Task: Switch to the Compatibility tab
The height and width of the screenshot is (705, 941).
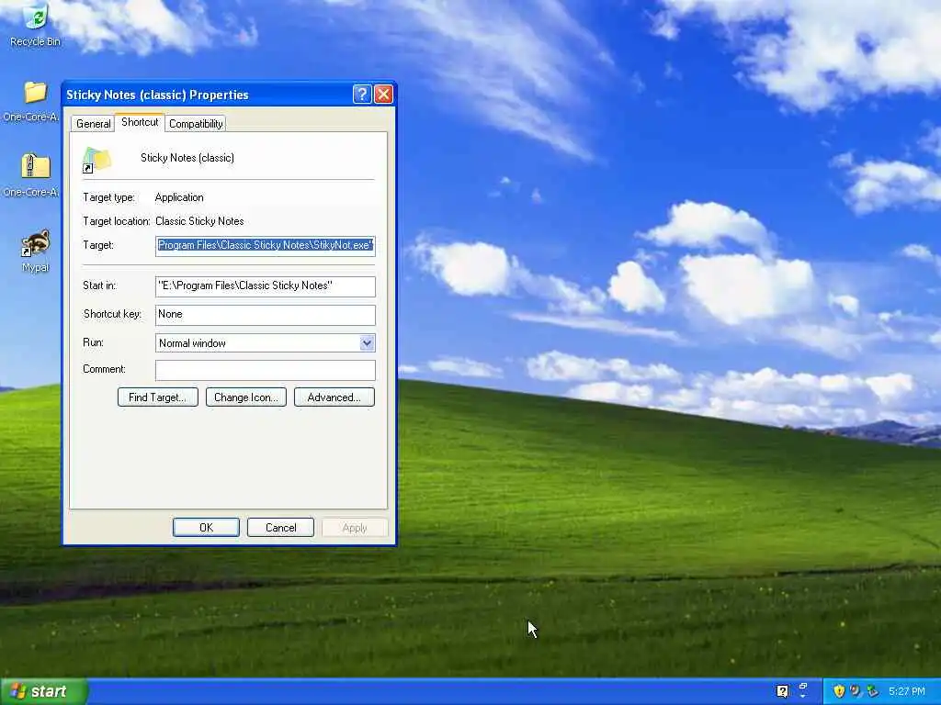Action: point(196,124)
